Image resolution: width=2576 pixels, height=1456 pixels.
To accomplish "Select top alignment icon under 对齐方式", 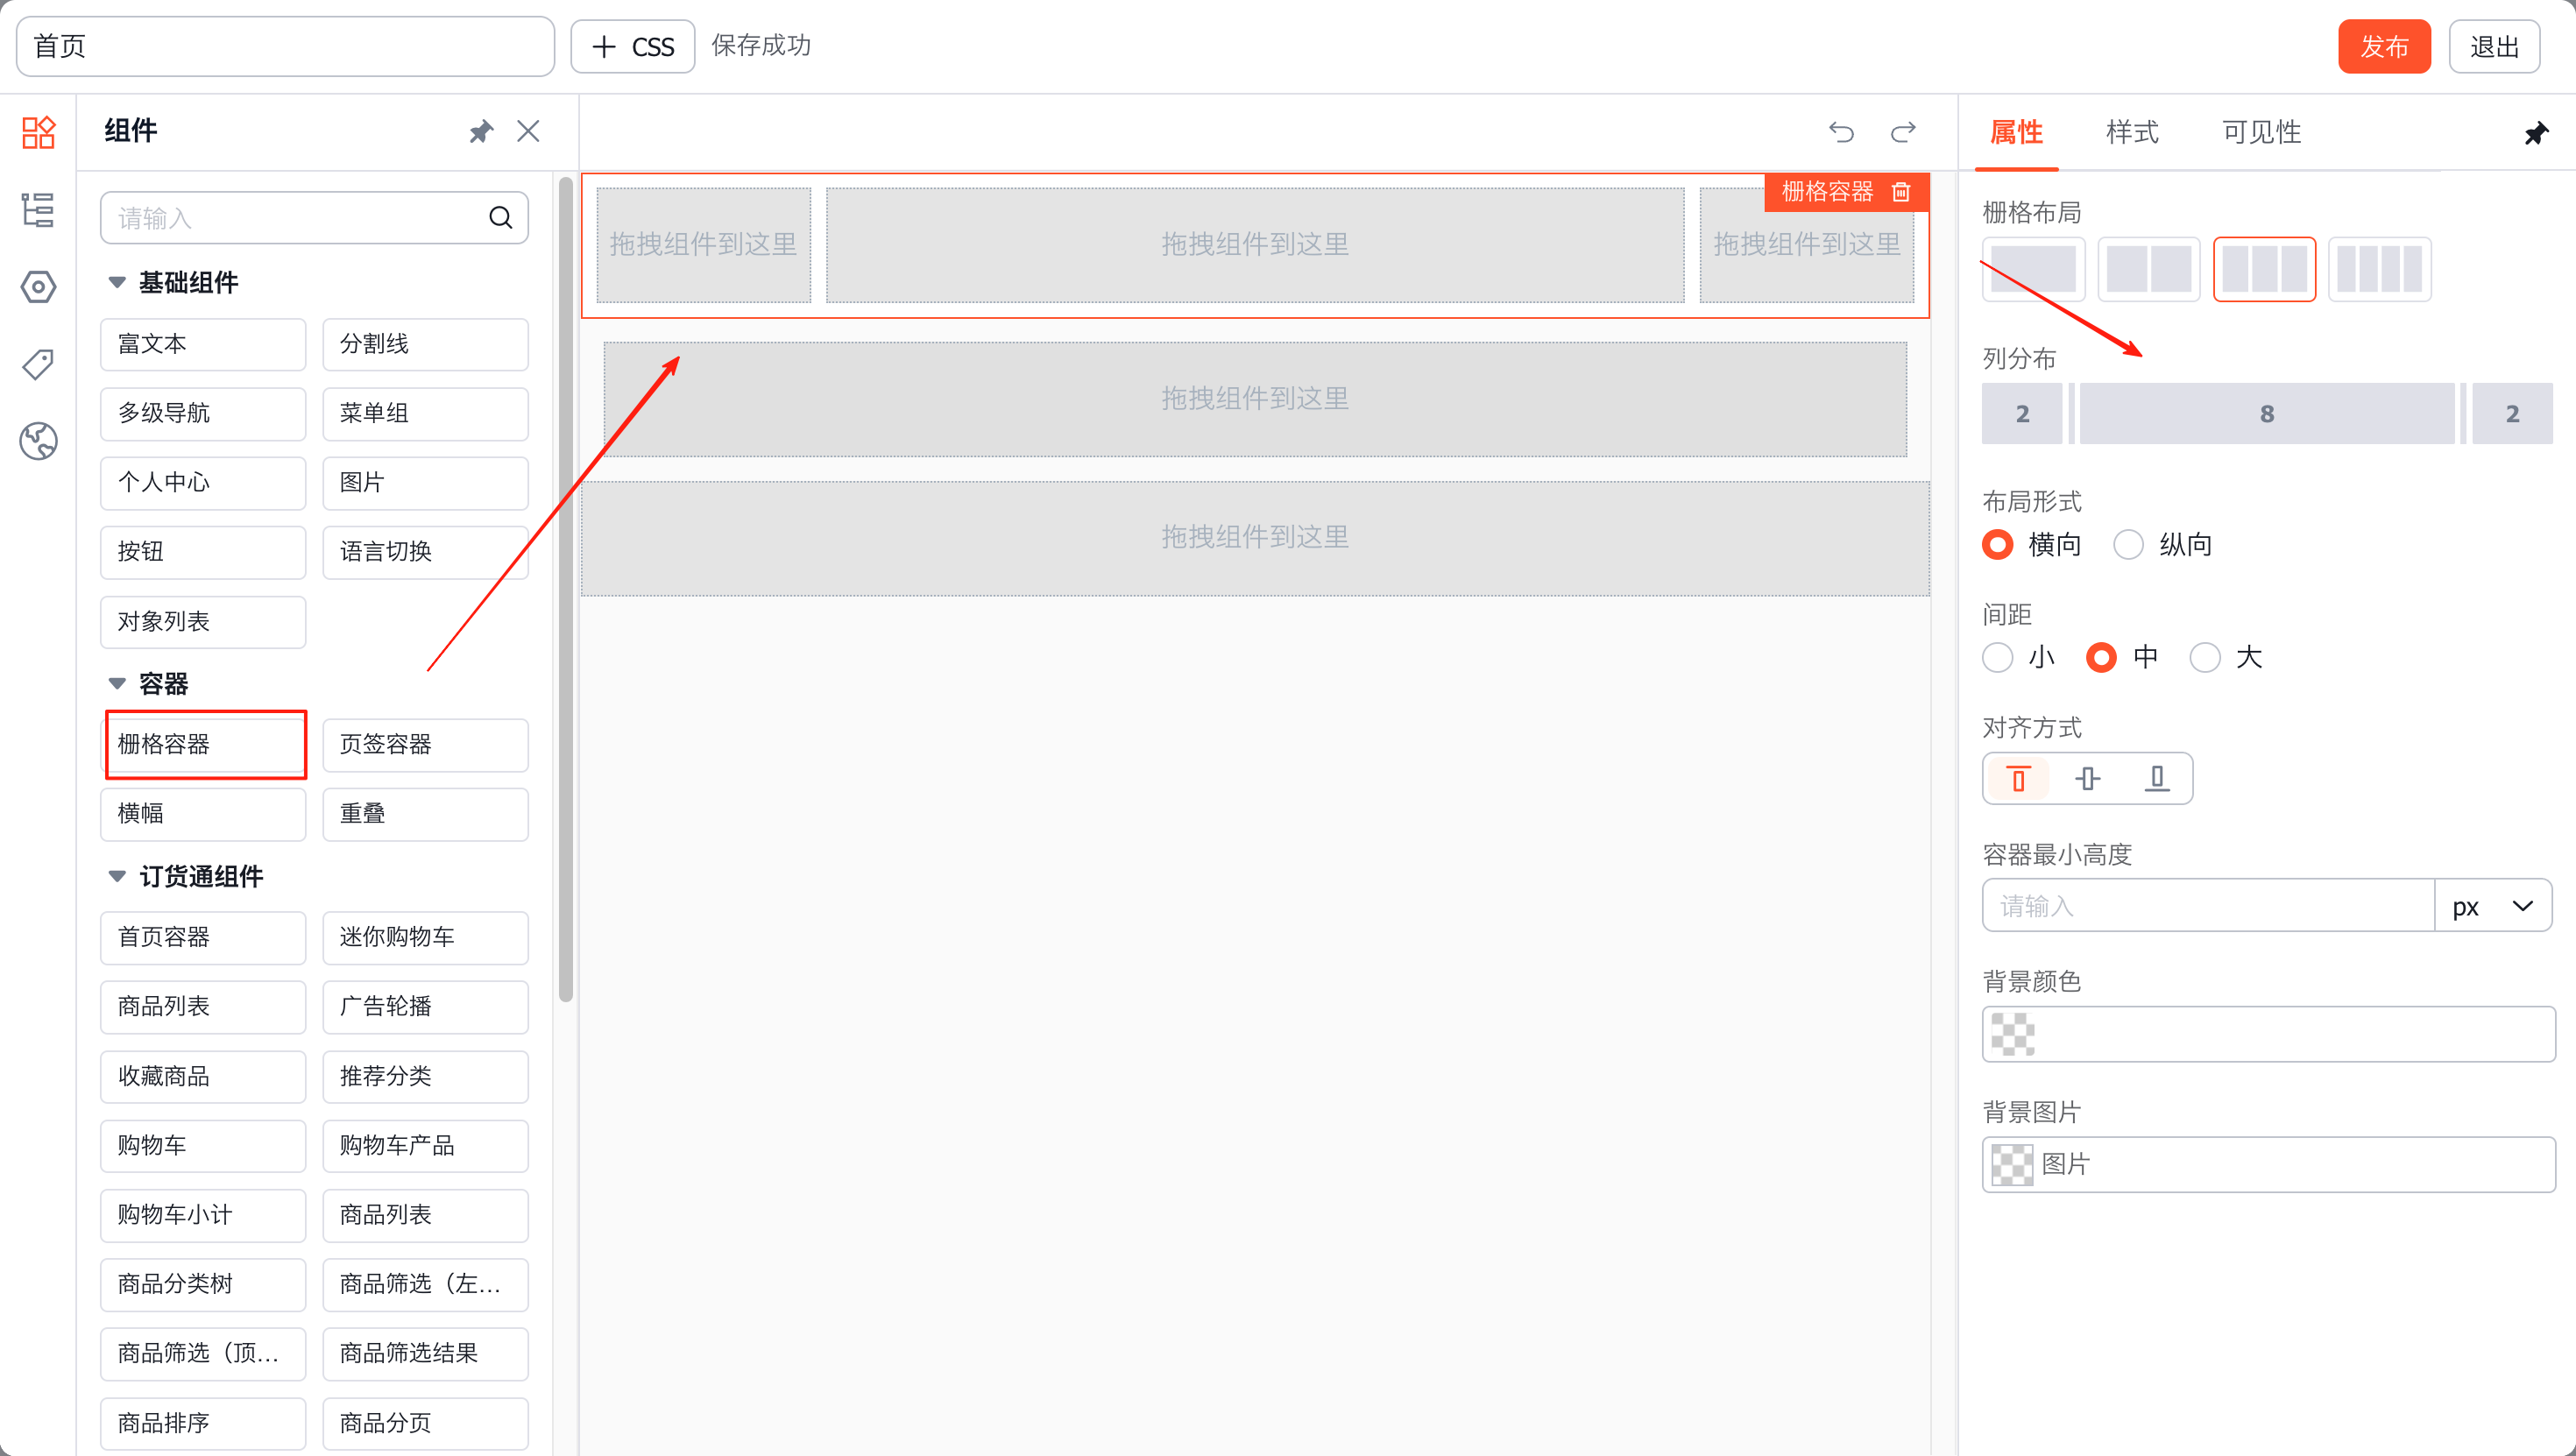I will pyautogui.click(x=2018, y=779).
